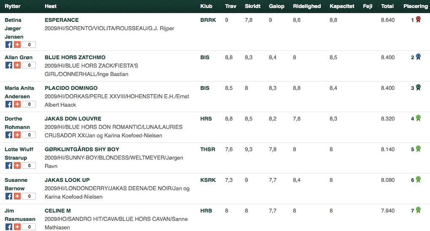
Task: Open rider Jim Rasmussen
Action: click(20, 215)
